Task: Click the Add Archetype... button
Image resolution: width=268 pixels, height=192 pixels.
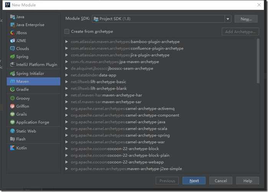Action: (x=240, y=31)
